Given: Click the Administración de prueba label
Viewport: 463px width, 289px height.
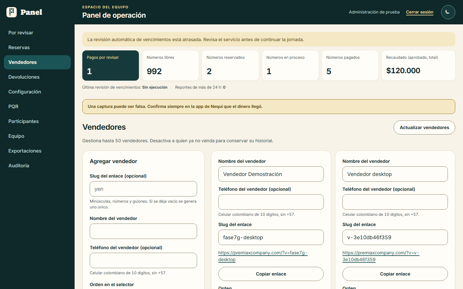Looking at the screenshot, I should [374, 12].
